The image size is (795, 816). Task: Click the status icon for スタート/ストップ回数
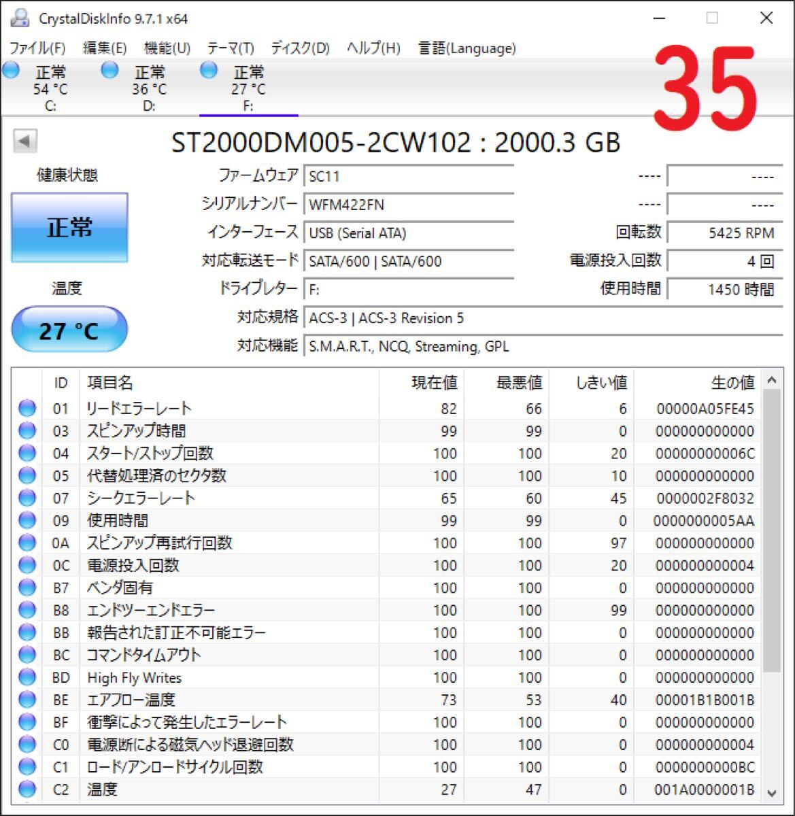(27, 453)
